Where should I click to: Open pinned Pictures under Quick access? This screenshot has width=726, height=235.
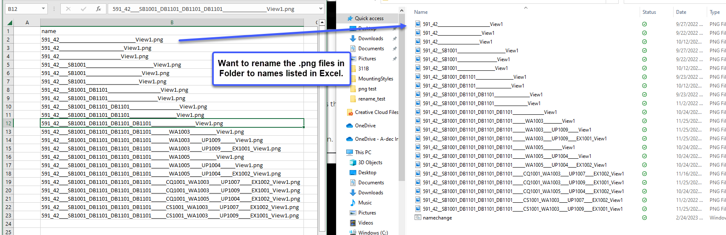pos(367,59)
